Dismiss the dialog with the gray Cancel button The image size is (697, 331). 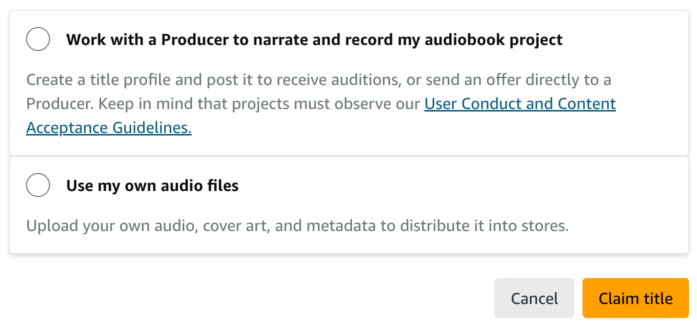(534, 298)
